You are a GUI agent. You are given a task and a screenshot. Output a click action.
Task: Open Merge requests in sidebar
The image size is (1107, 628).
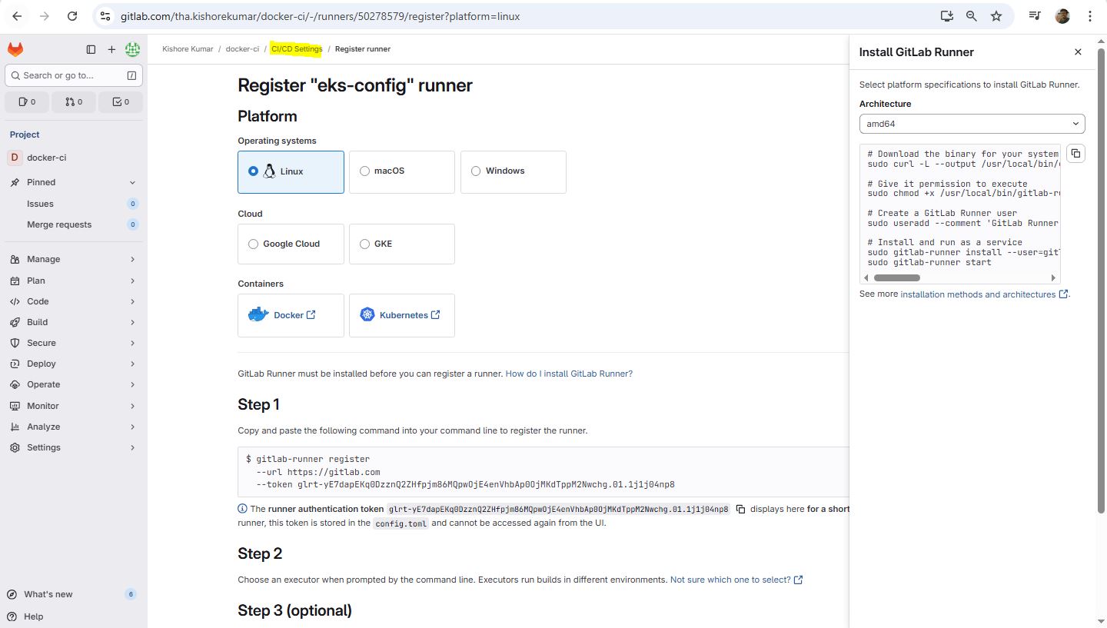(59, 224)
